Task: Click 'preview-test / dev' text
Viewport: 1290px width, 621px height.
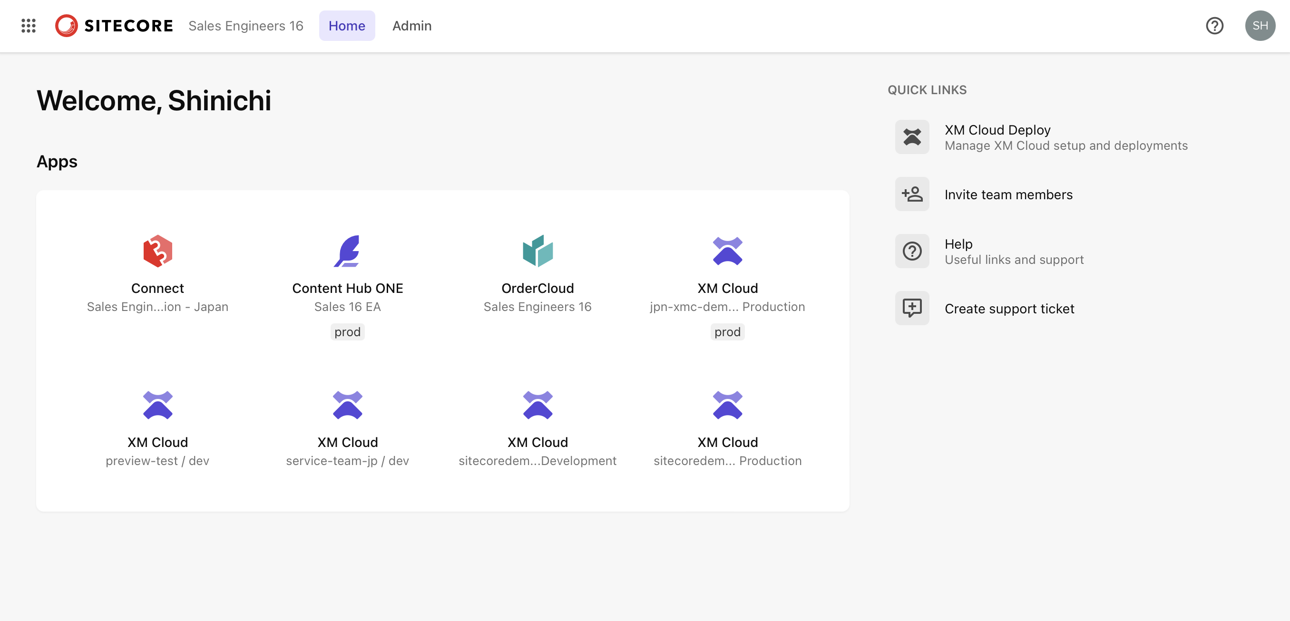Action: [x=158, y=461]
